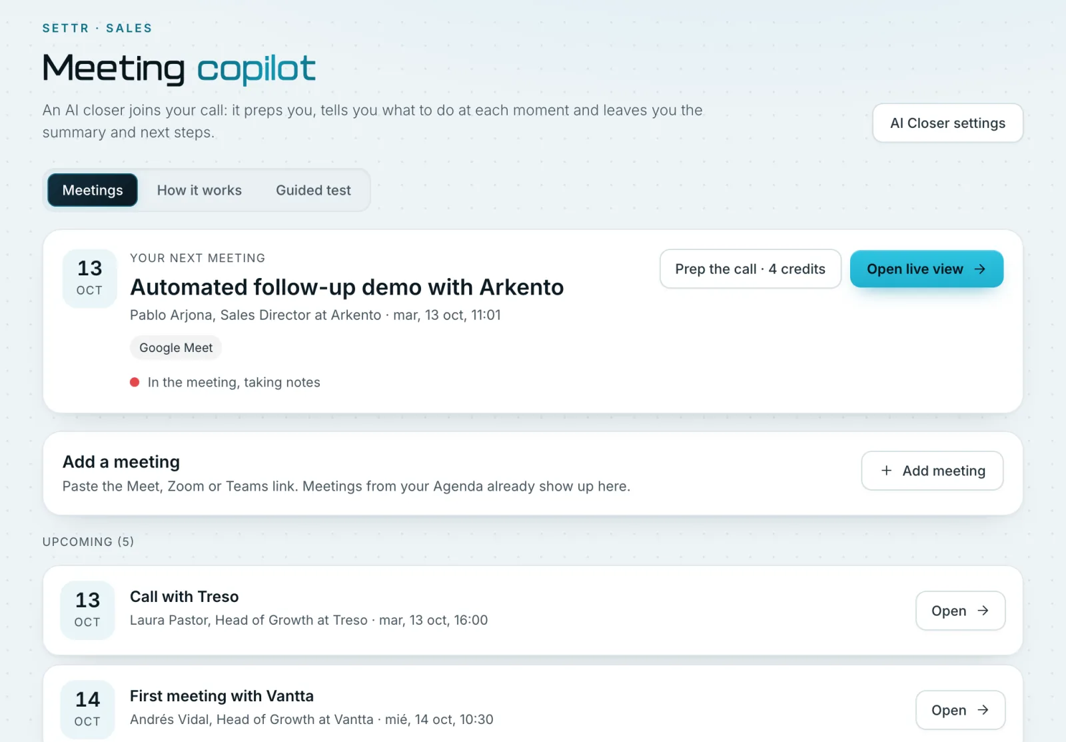Click the red recording status dot

(135, 382)
